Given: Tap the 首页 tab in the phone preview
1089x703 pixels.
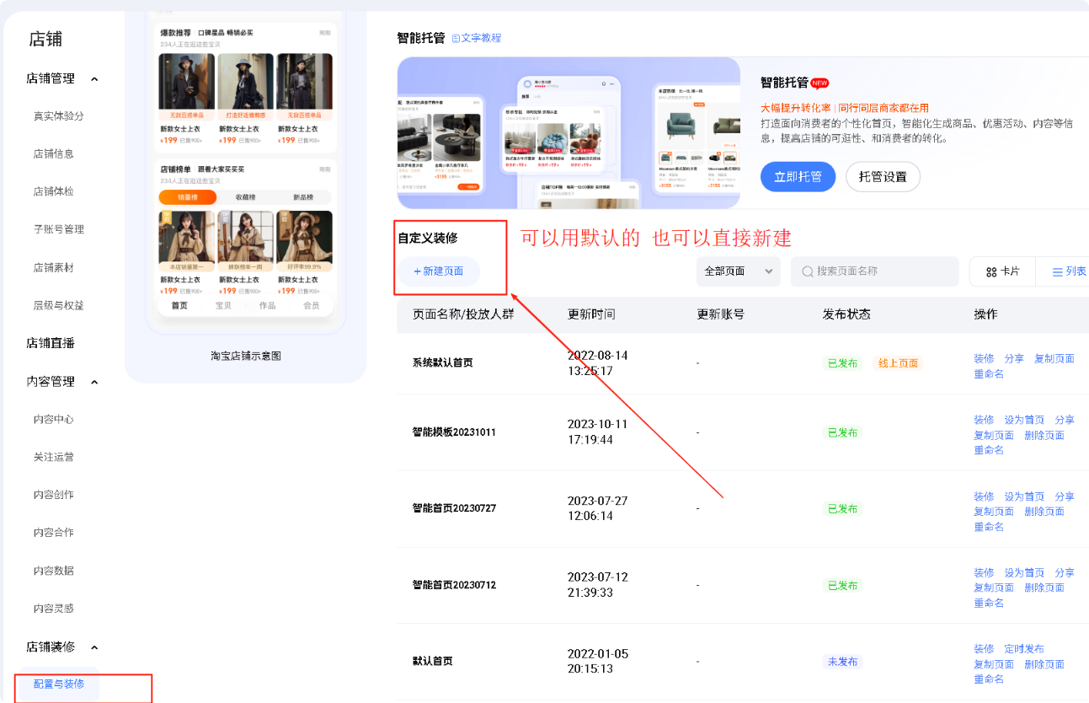Looking at the screenshot, I should coord(179,305).
